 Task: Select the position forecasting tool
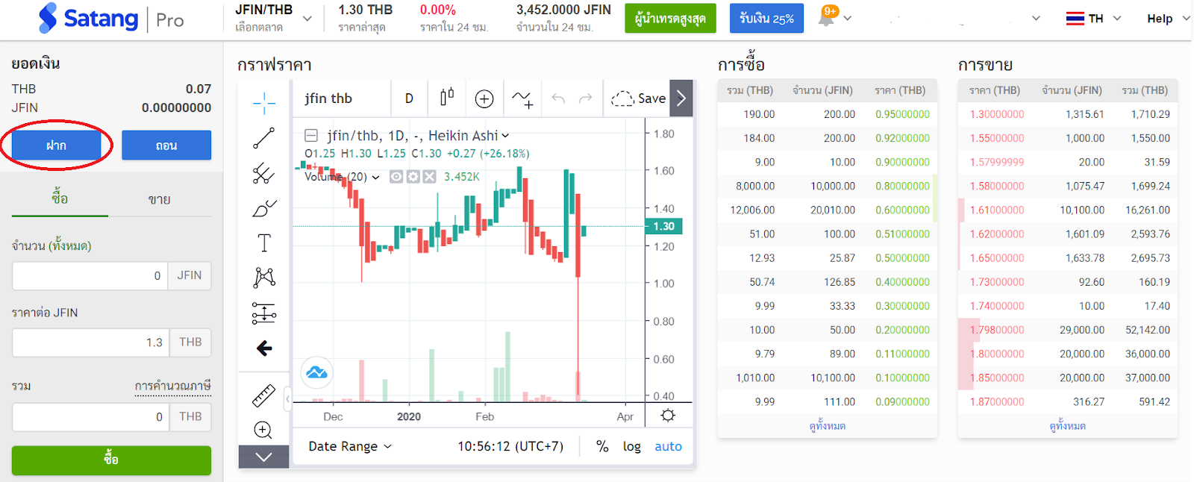point(263,313)
